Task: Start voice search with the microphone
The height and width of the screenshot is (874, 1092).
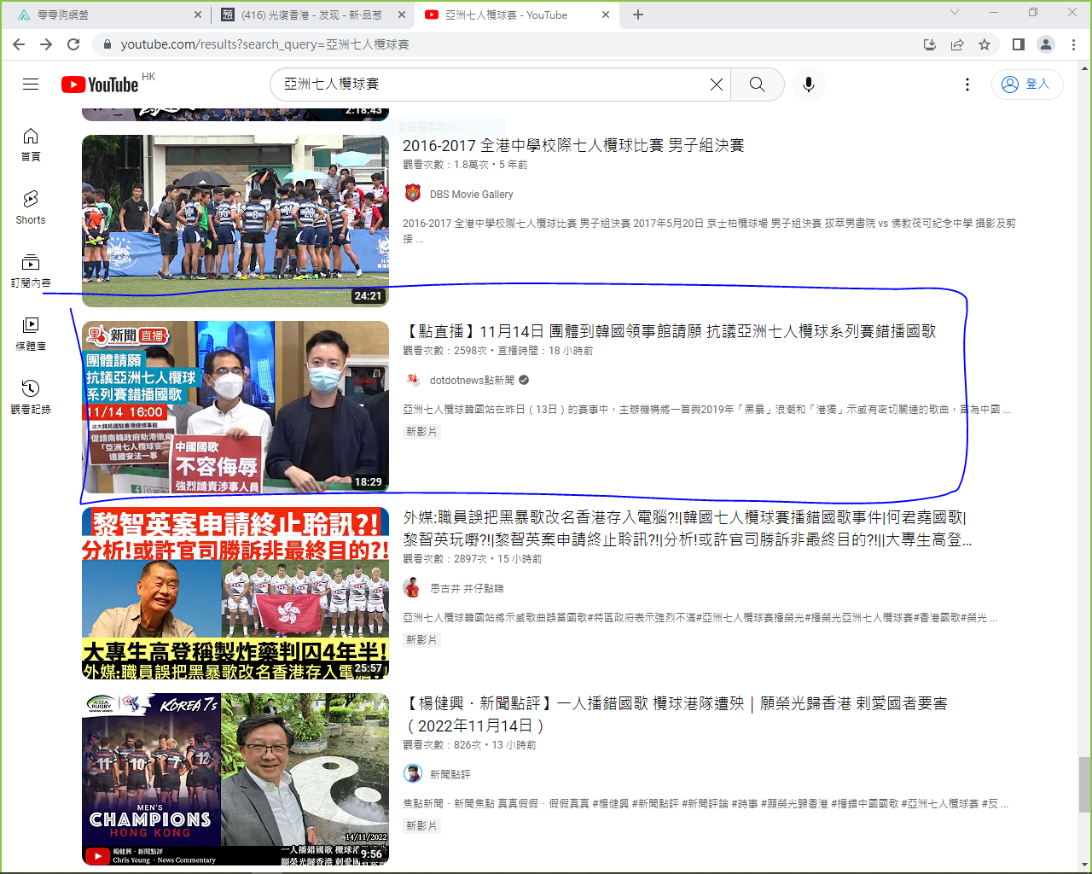Action: coord(809,84)
